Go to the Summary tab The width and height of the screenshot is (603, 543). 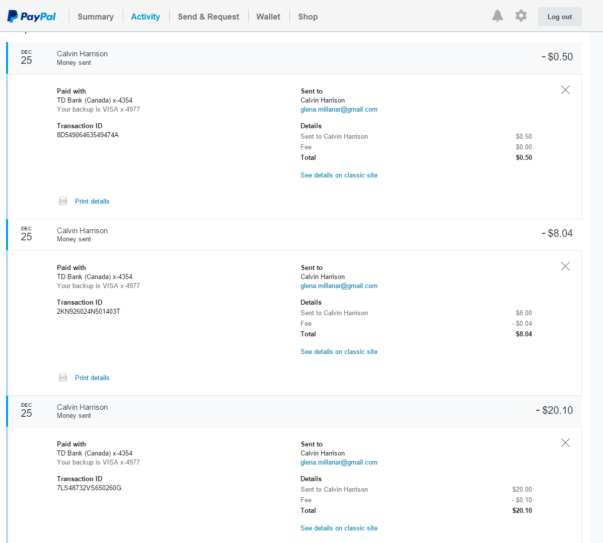point(96,17)
